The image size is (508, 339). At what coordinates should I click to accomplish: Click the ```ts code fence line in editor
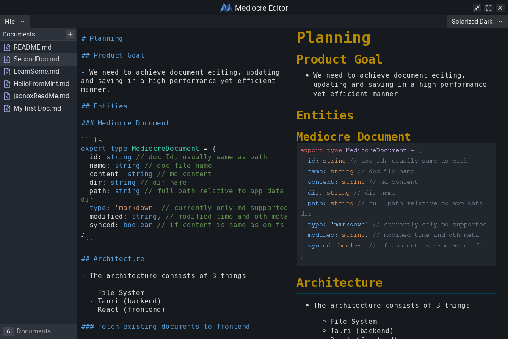[91, 140]
